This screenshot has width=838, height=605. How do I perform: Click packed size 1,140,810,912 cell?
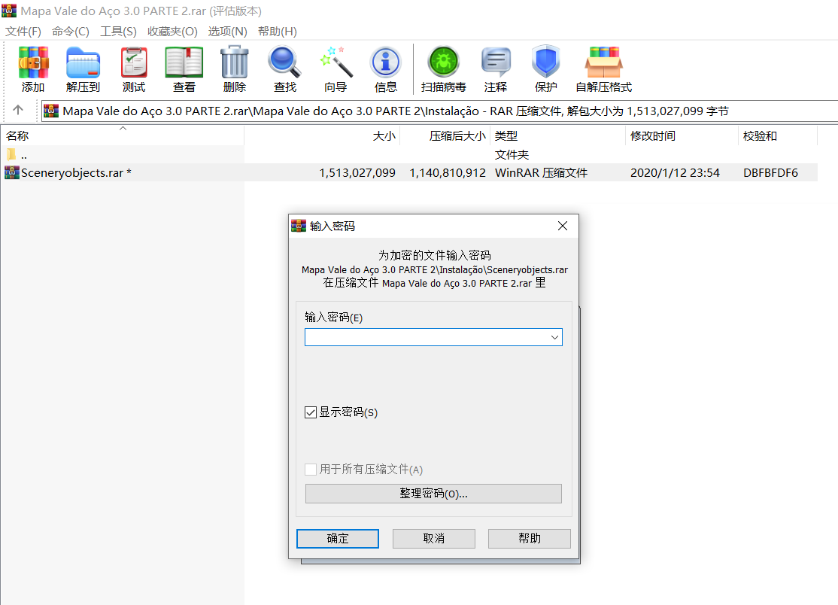point(448,172)
